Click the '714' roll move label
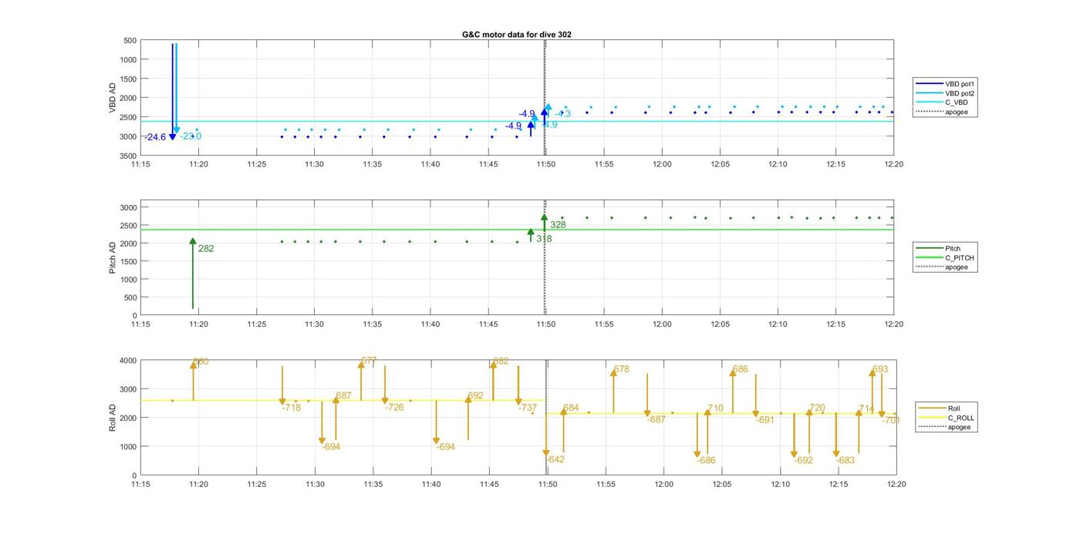 [867, 409]
